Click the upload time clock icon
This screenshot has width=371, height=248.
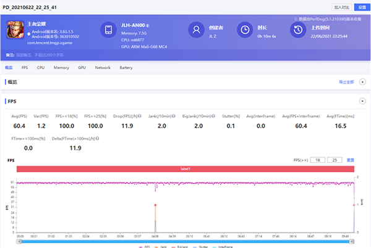click(x=297, y=30)
